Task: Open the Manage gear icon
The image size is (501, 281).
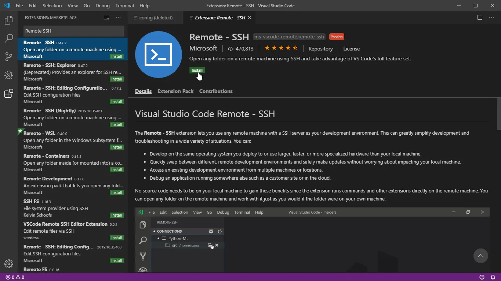Action: point(9,264)
